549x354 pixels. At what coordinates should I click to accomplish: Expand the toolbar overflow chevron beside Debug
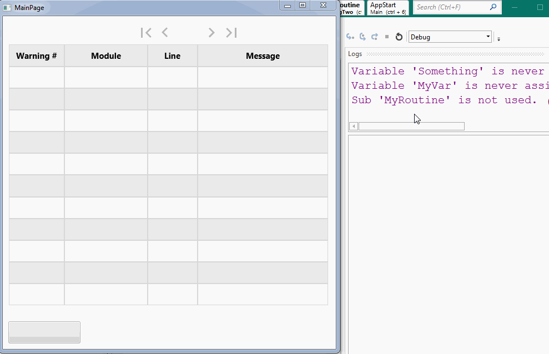[x=498, y=38]
